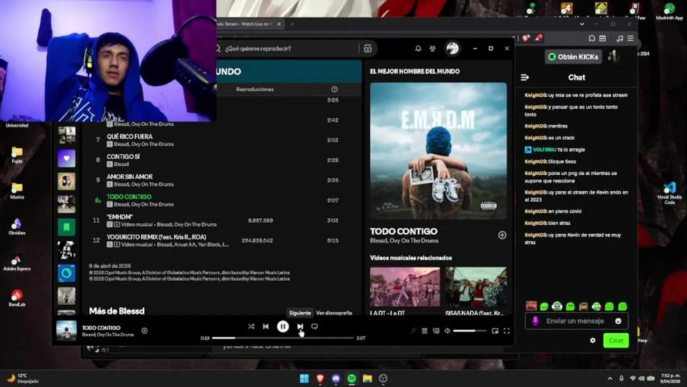This screenshot has width=687, height=387.
Task: Open the browser tab search chevron
Action: [x=583, y=24]
